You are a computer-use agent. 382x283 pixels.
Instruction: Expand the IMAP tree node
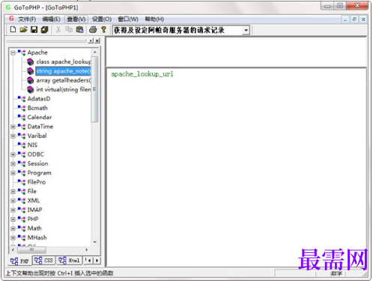click(13, 210)
